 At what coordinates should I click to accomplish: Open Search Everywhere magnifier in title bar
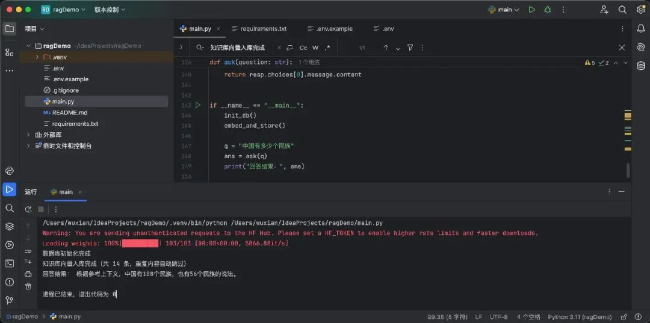tap(622, 10)
